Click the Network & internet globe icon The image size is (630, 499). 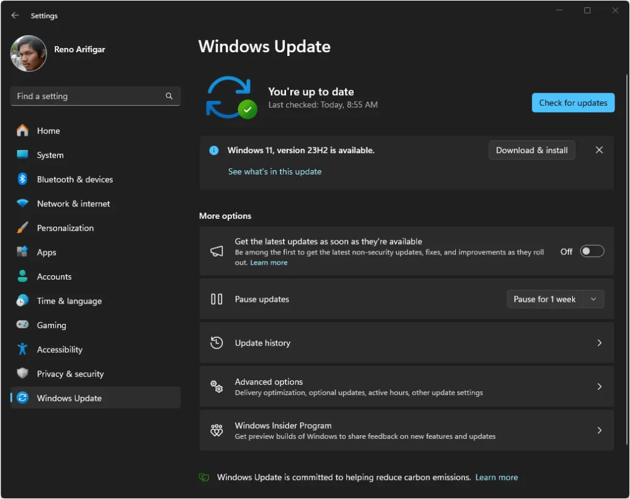(x=23, y=203)
